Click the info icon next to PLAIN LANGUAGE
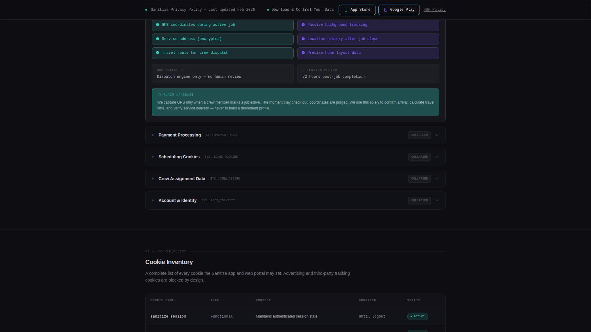Screen dimensions: 591x332 click(159, 95)
